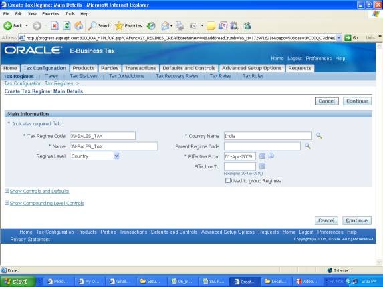Switch to the Requests tab
Image resolution: width=383 pixels, height=287 pixels.
(299, 68)
